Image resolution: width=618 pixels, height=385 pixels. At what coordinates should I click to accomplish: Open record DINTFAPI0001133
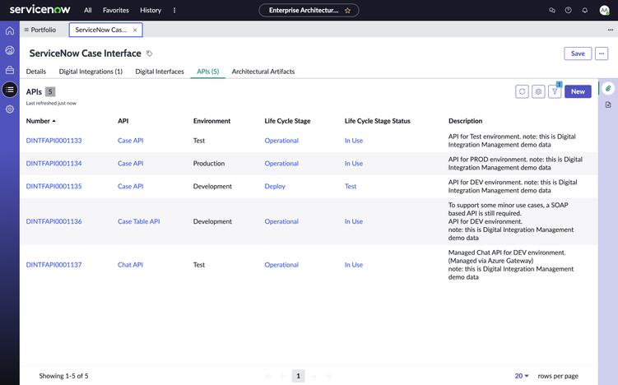pos(54,141)
